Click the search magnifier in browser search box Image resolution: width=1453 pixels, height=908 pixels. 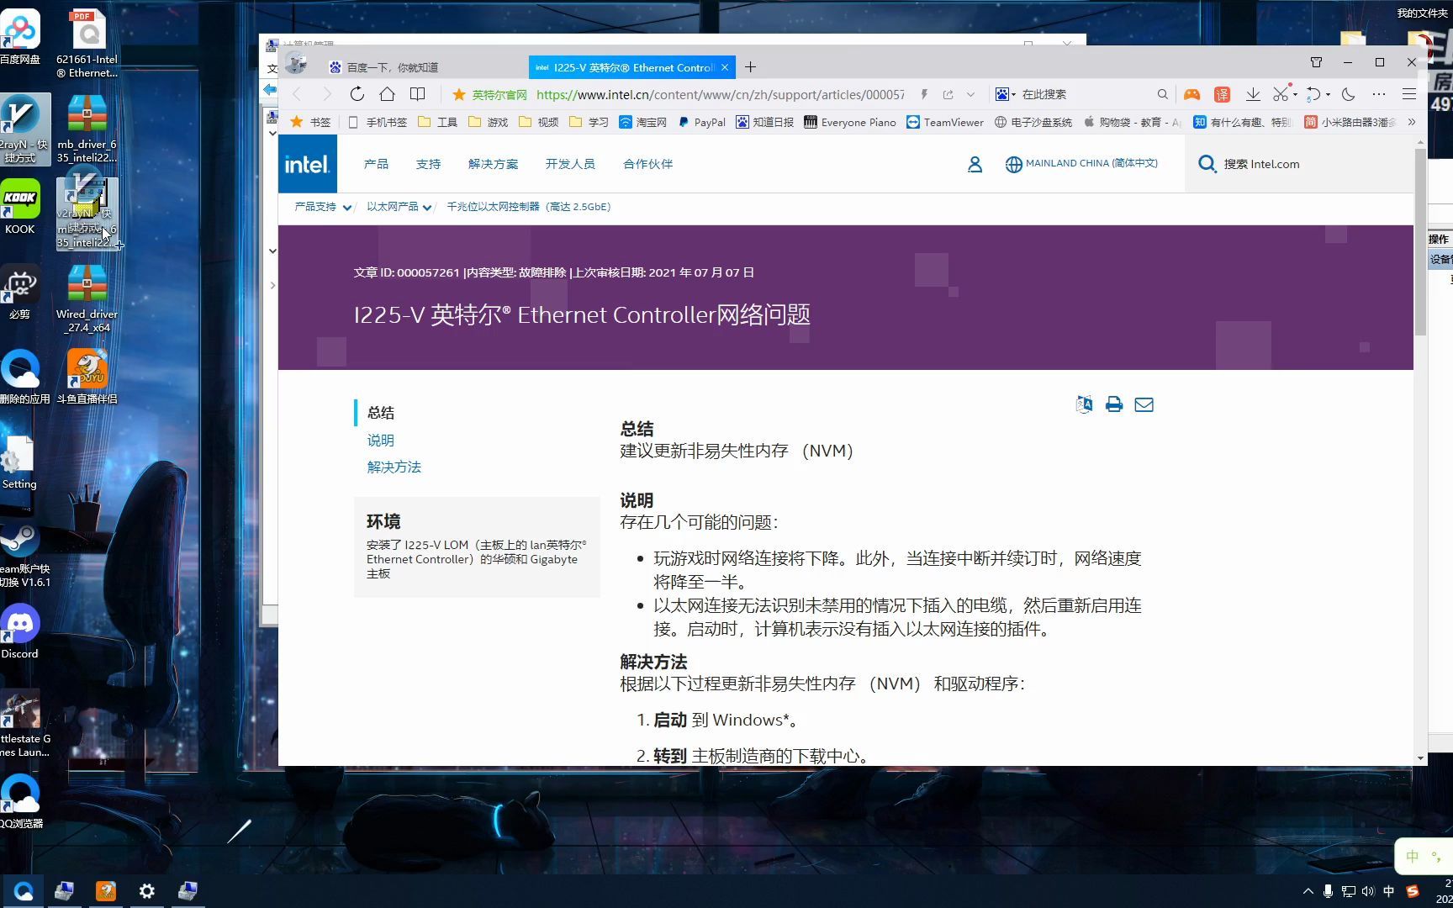(1162, 94)
